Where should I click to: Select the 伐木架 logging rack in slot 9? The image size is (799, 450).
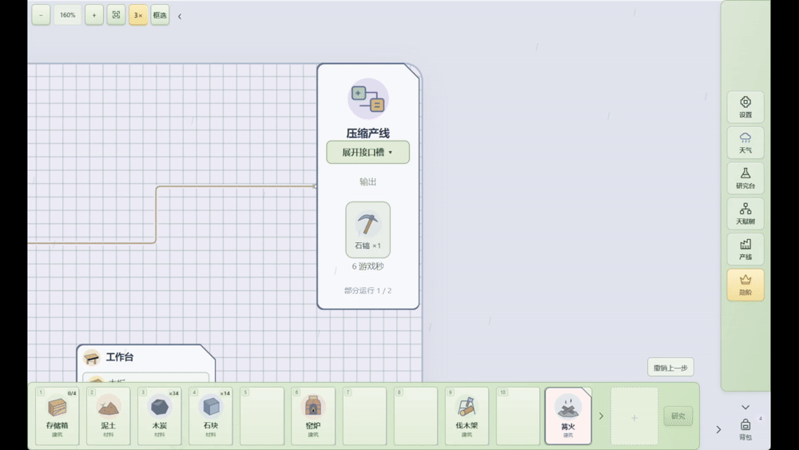(x=467, y=416)
